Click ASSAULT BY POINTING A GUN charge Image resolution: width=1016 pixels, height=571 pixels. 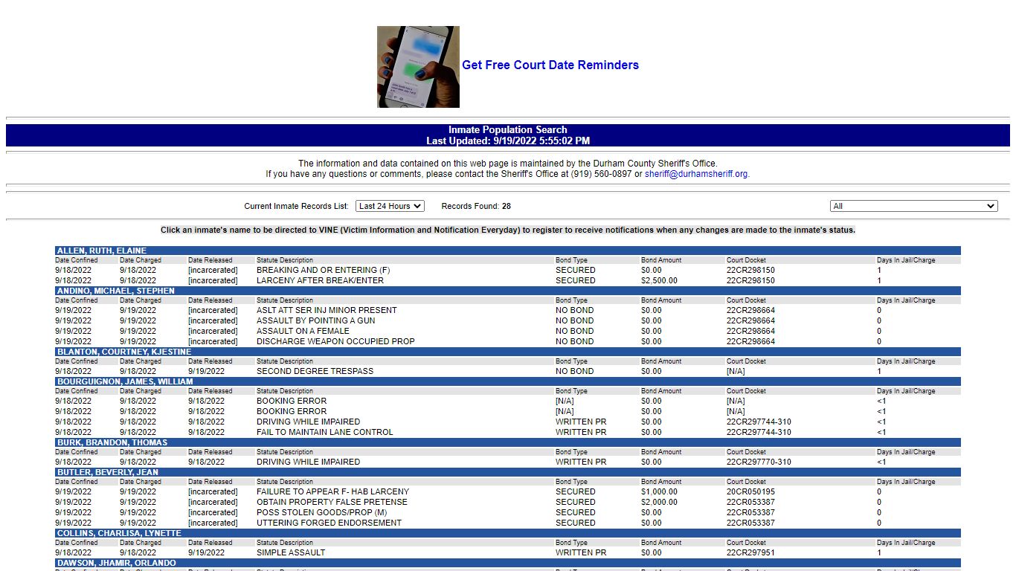click(x=315, y=320)
